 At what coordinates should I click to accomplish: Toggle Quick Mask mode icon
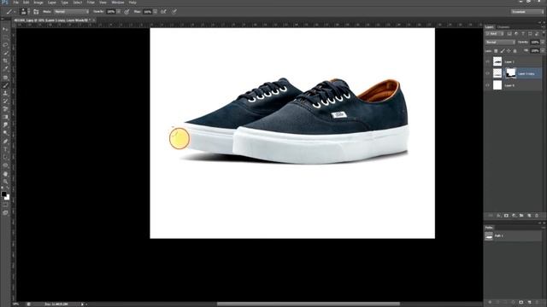(5, 206)
